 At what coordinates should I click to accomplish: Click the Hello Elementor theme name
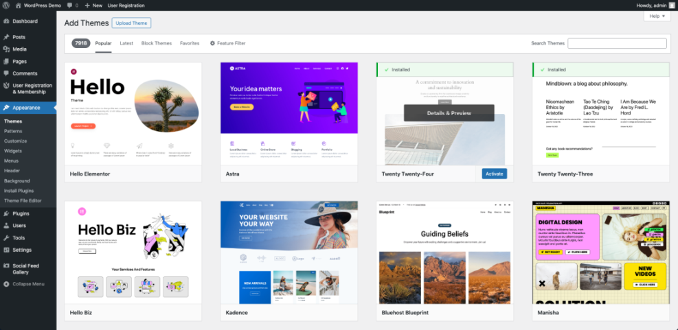(x=90, y=174)
